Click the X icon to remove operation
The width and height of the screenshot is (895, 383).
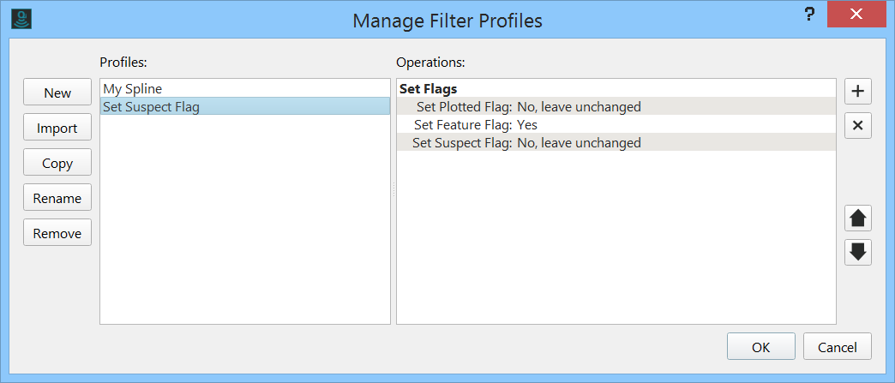click(858, 127)
